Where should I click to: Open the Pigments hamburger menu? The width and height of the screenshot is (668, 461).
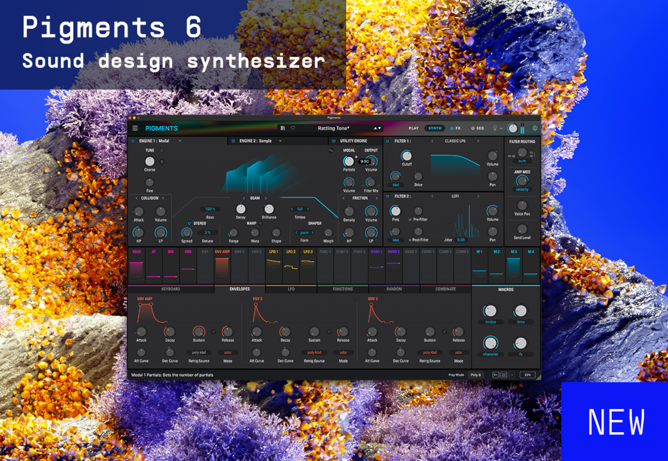tap(135, 128)
